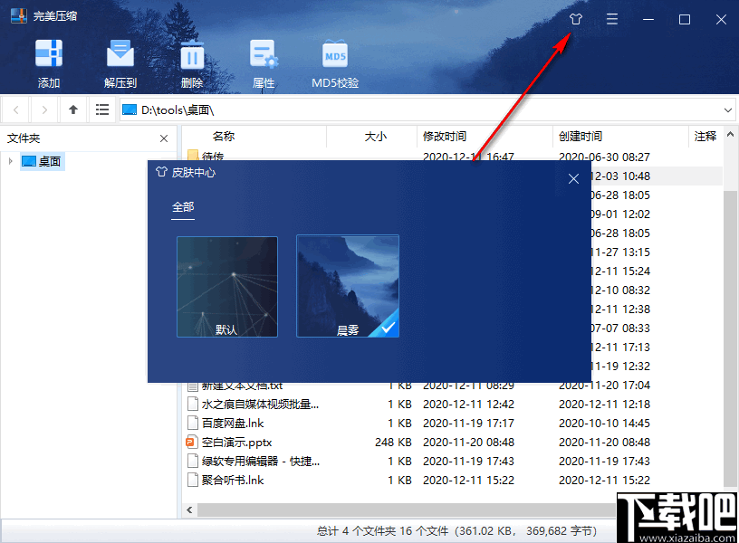Click the 删除 (Delete) trash icon
739x543 pixels.
(192, 55)
